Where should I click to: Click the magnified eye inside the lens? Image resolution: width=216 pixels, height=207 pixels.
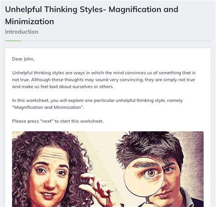click(151, 173)
